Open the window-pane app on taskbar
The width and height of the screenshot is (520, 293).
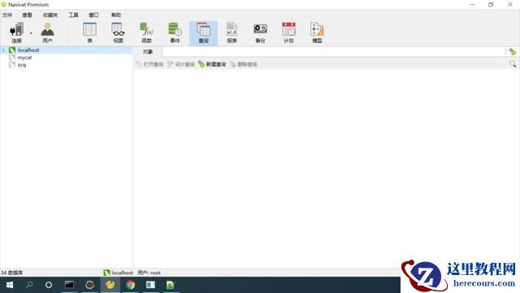tap(150, 285)
